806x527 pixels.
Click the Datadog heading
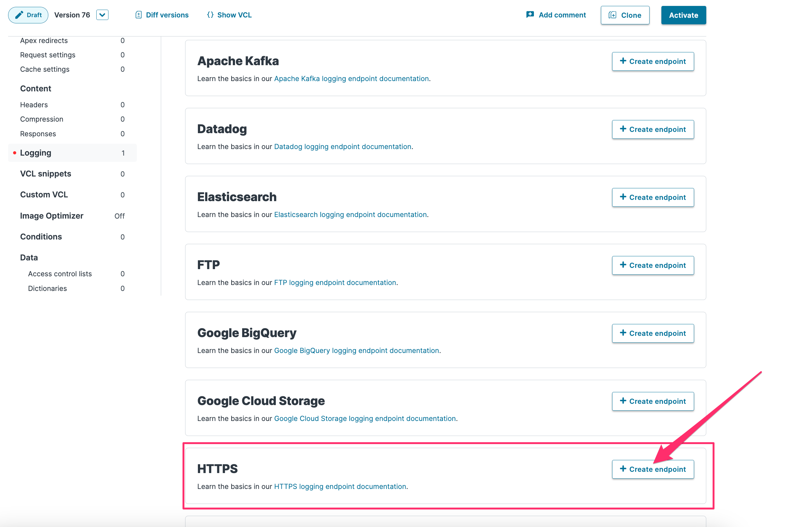(222, 129)
